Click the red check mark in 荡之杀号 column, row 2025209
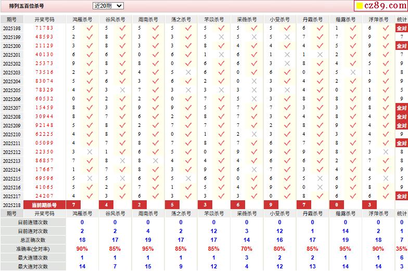The image size is (408, 271). (188, 125)
